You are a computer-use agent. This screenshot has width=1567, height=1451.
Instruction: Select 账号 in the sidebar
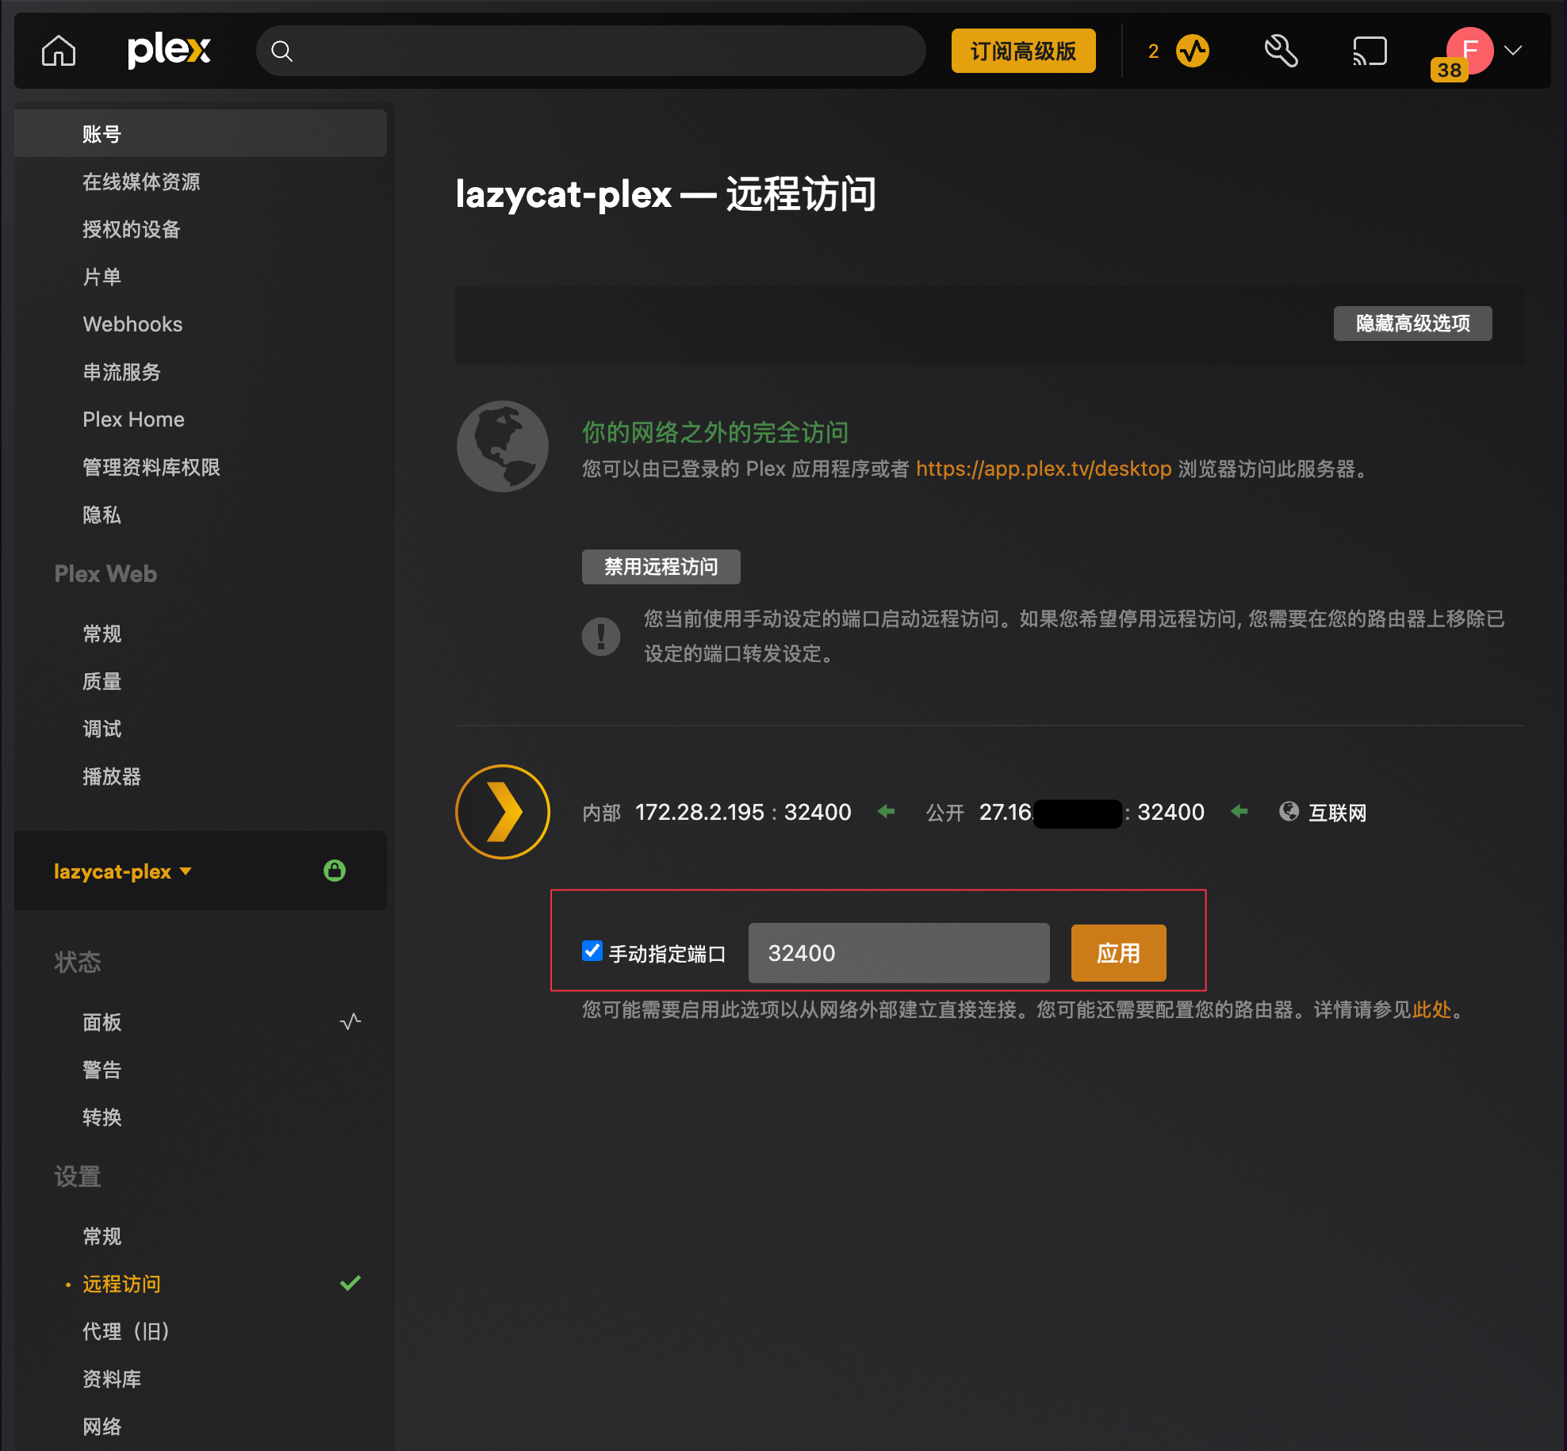click(201, 134)
